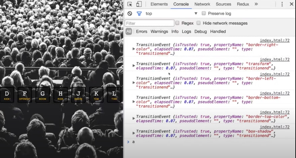Click the H RIDE drum key
The width and height of the screenshot is (296, 158).
click(61, 95)
